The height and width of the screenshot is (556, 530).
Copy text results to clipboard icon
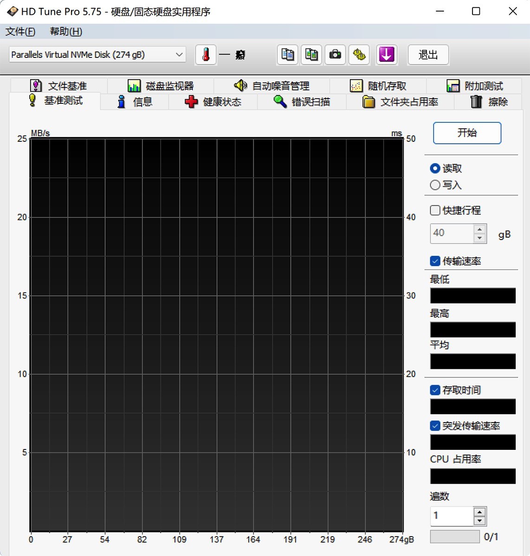coord(288,55)
